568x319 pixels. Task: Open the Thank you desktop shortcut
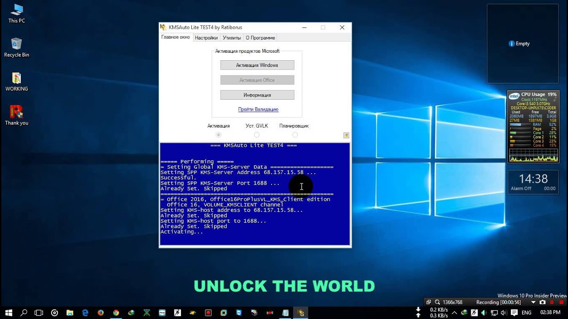[16, 116]
